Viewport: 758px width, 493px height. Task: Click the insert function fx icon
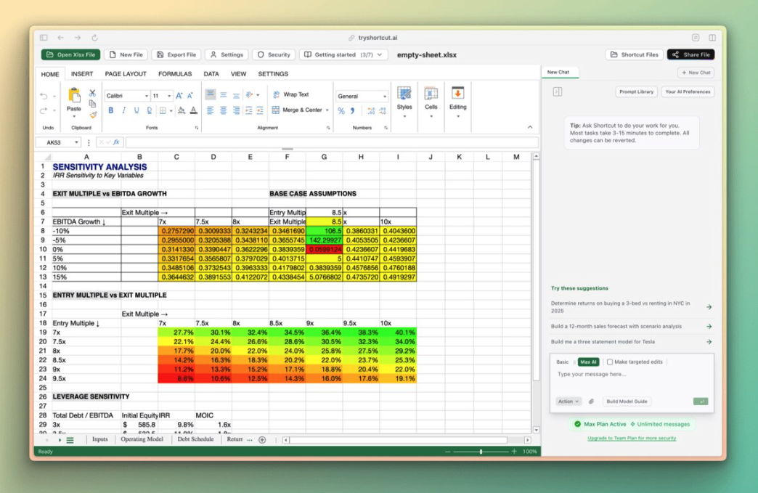[115, 142]
